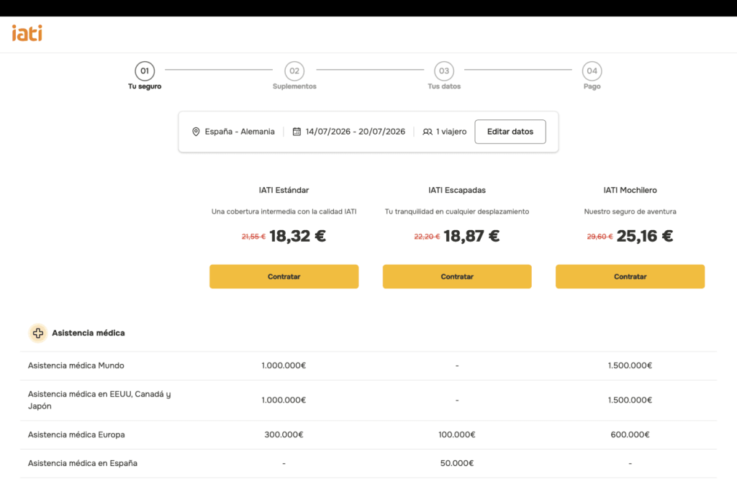The image size is (737, 479).
Task: Click the 100.000€ Europa value
Action: [x=457, y=435]
